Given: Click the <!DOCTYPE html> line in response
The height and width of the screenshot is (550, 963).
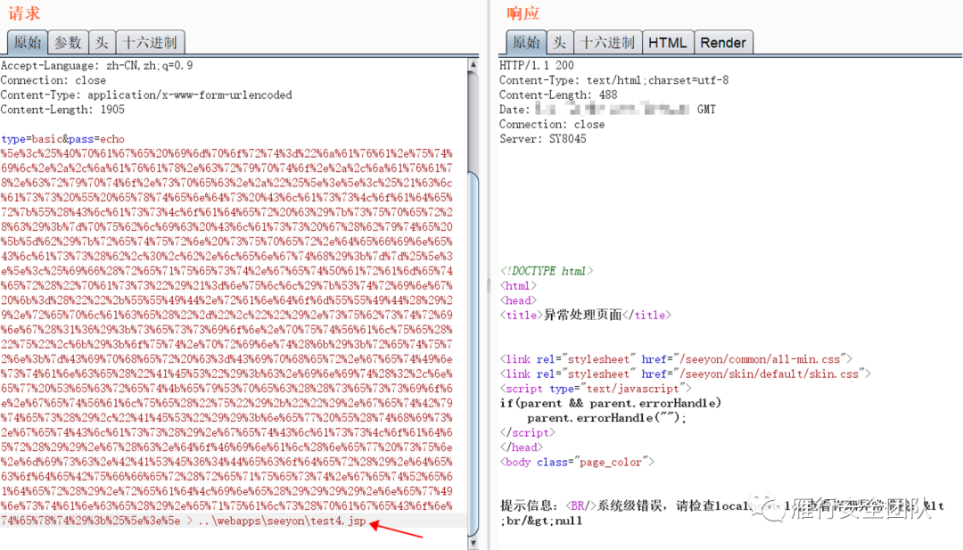Looking at the screenshot, I should point(547,271).
